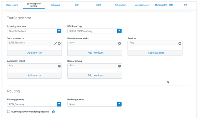Screen dimensions: 198x118
Task: Open the Gateways tab
Action: [55, 5]
